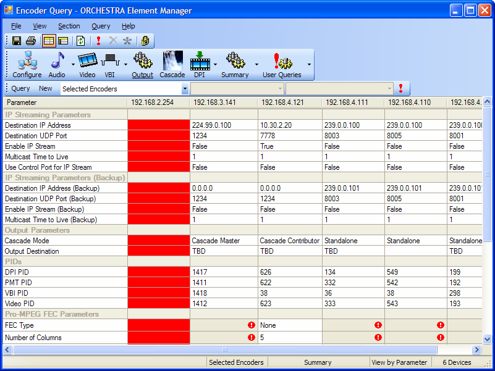Open the Selected Encoders dropdown
Viewport: 495px width, 371px height.
185,89
